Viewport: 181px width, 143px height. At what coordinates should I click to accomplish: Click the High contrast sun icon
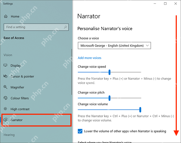(x=5, y=109)
